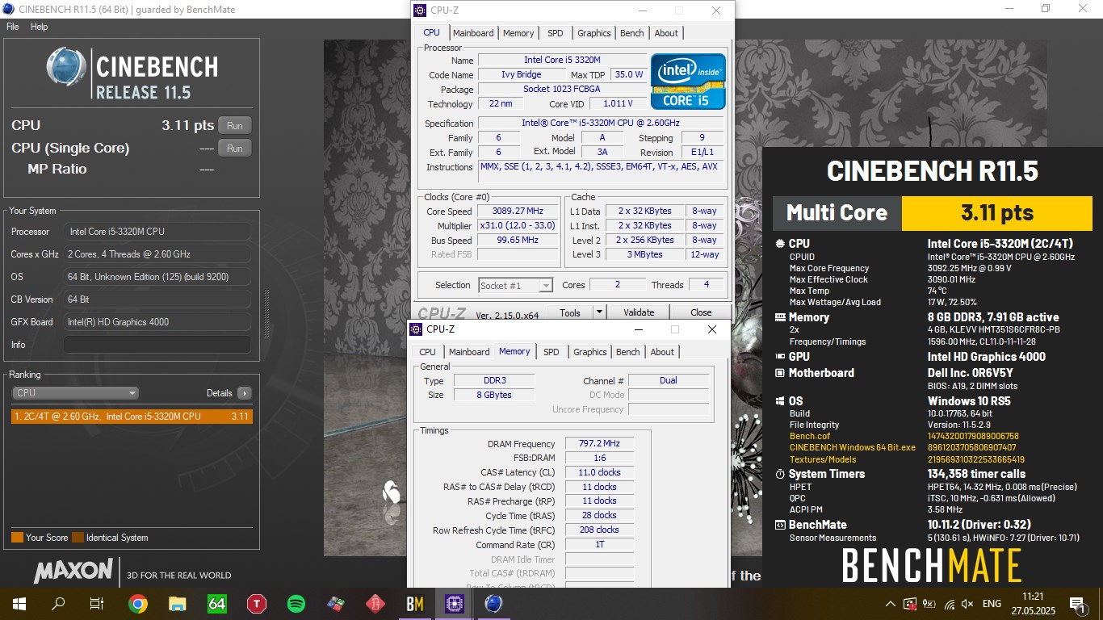Click the Bench.cof integrity entry in BenchMate

(x=810, y=436)
